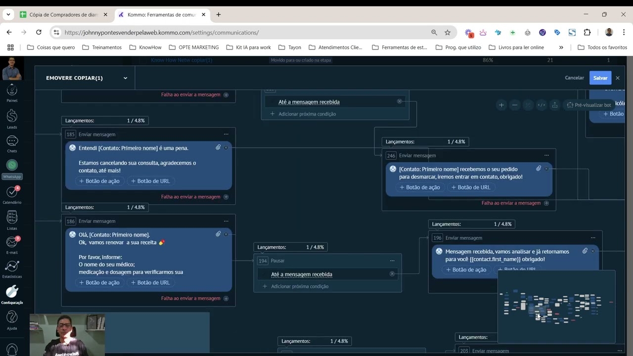Viewport: 633px width, 356px height.
Task: Click attachment paperclip in step 185 message
Action: pyautogui.click(x=218, y=147)
